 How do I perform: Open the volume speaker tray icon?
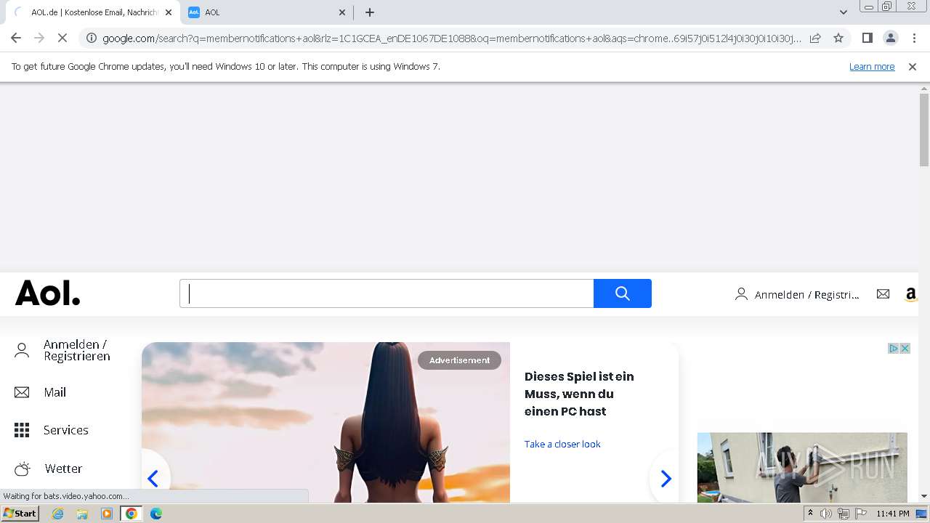(826, 514)
